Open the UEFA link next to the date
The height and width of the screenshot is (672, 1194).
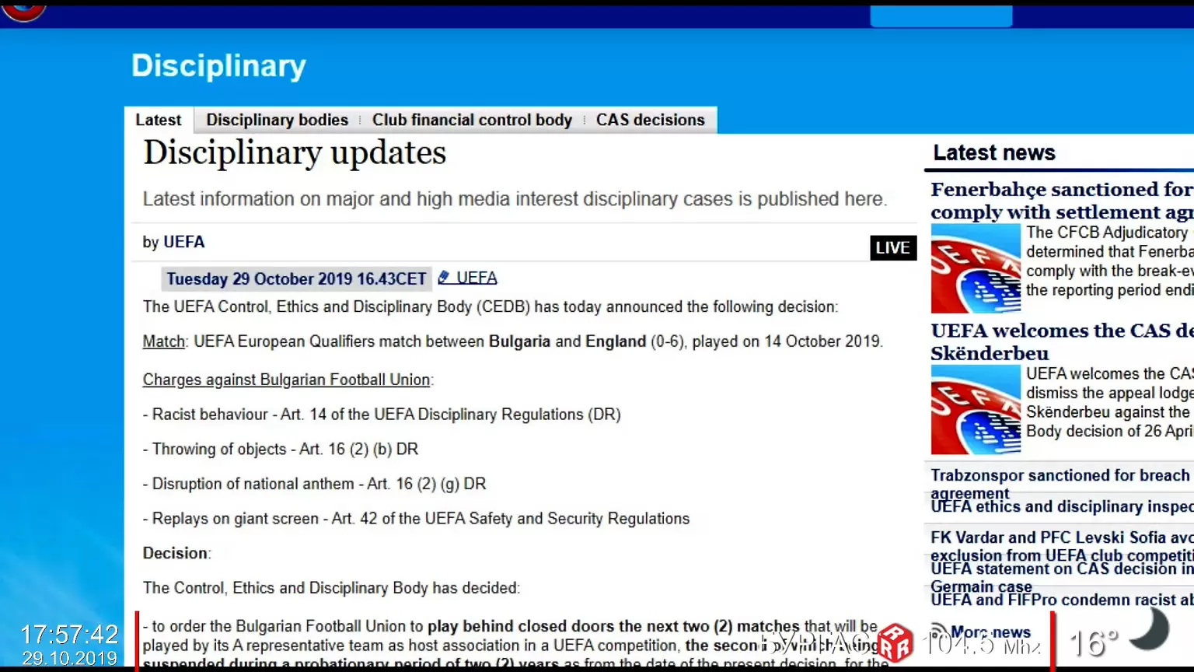(477, 278)
